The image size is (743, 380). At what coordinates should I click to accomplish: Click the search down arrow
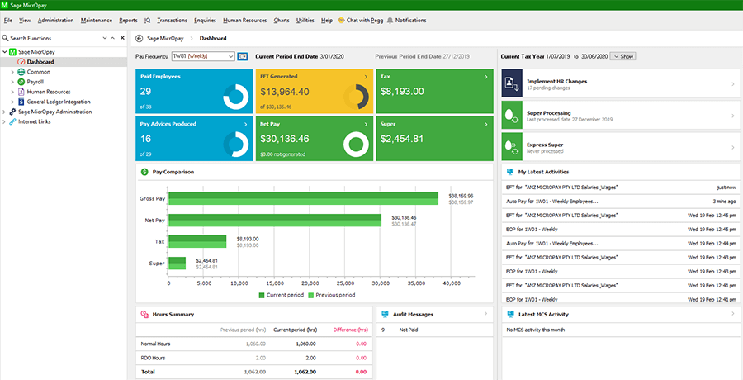[105, 39]
